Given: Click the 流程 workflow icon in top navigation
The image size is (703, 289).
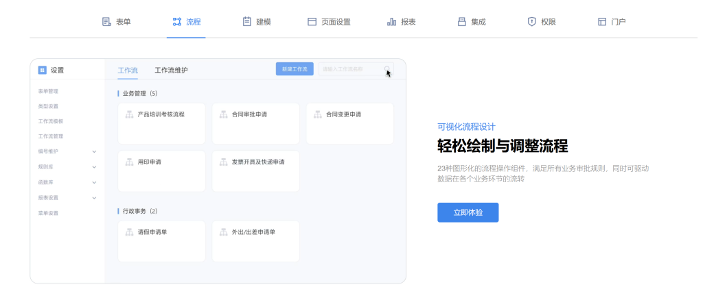Looking at the screenshot, I should coord(177,22).
